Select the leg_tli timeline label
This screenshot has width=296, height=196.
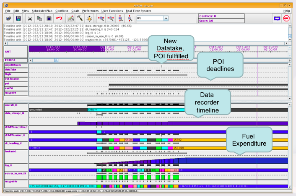pos(16,167)
